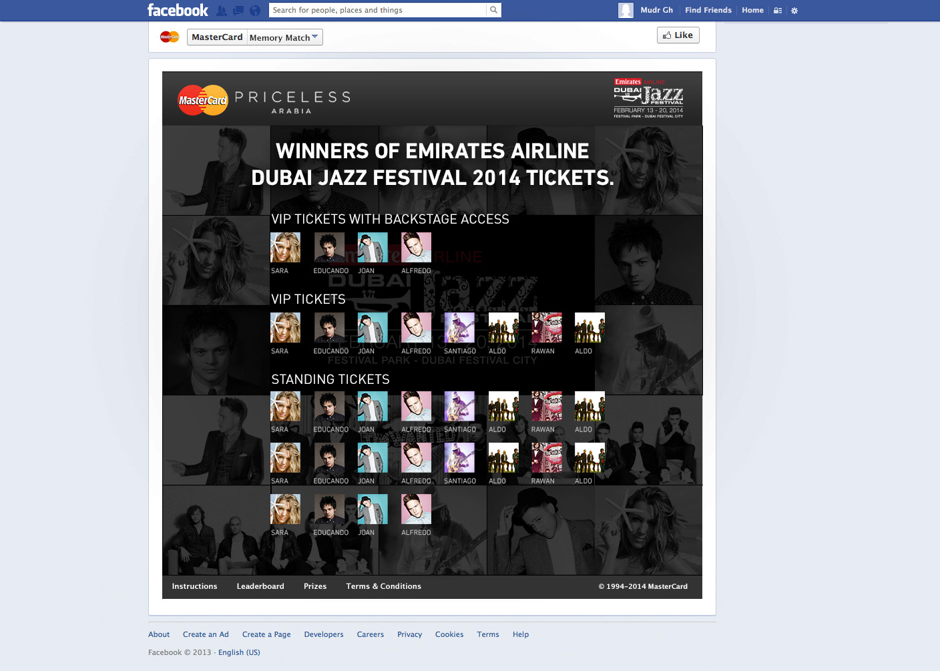Select SANTIAGO thumbnail in second Standing Tickets row
The height and width of the screenshot is (671, 940).
pyautogui.click(x=459, y=458)
